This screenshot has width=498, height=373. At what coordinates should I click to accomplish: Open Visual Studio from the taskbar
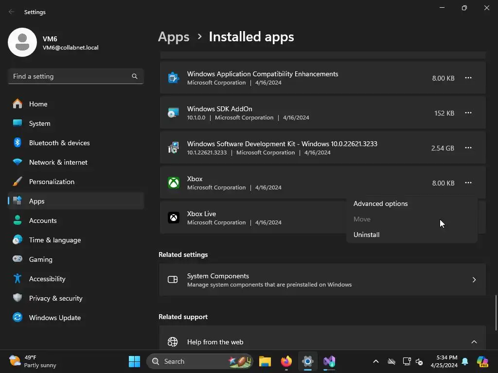[329, 361]
